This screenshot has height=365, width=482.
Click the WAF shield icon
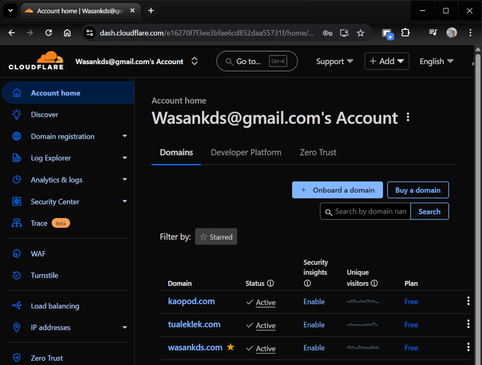click(17, 254)
